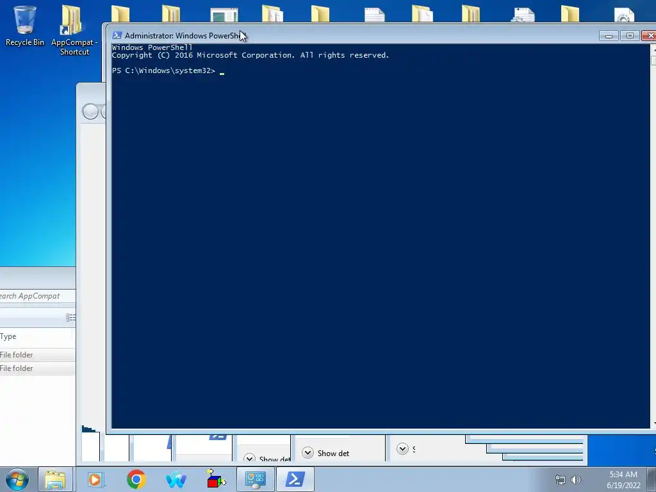Open the blue W app in the taskbar
This screenshot has width=656, height=492.
pos(176,479)
